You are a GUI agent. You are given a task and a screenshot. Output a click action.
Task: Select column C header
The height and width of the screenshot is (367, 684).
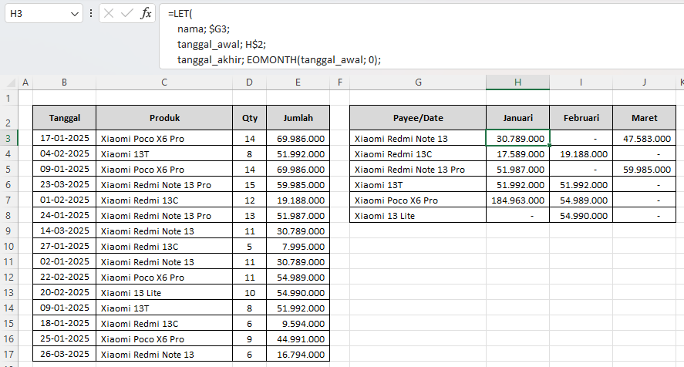point(164,82)
